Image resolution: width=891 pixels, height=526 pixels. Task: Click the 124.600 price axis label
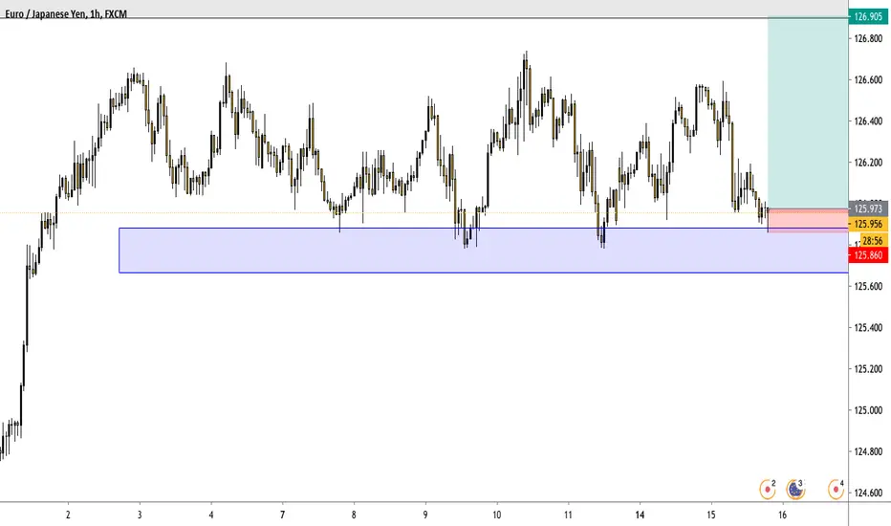tap(868, 493)
